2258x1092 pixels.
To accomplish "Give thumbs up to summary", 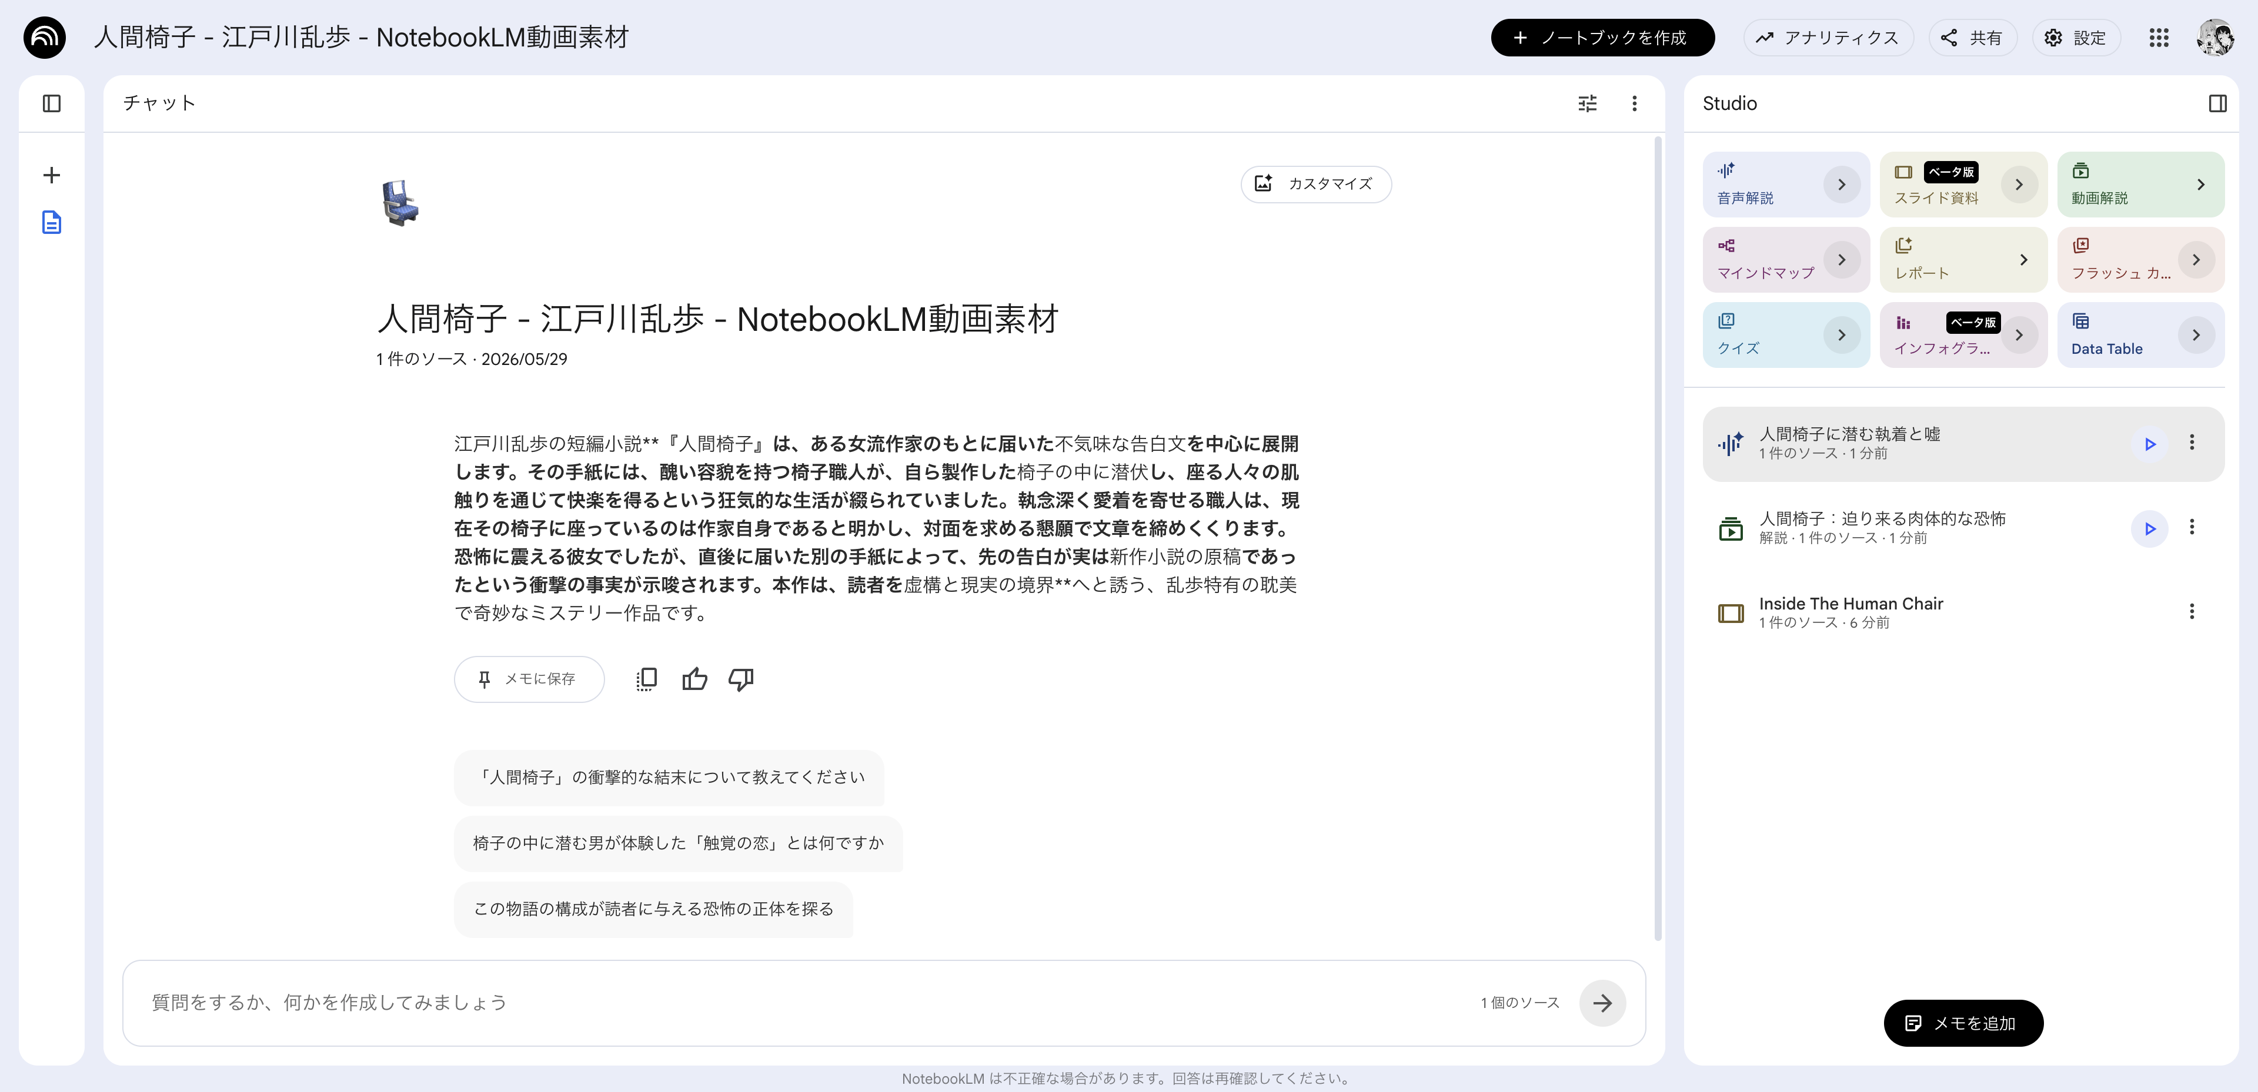I will pos(694,679).
